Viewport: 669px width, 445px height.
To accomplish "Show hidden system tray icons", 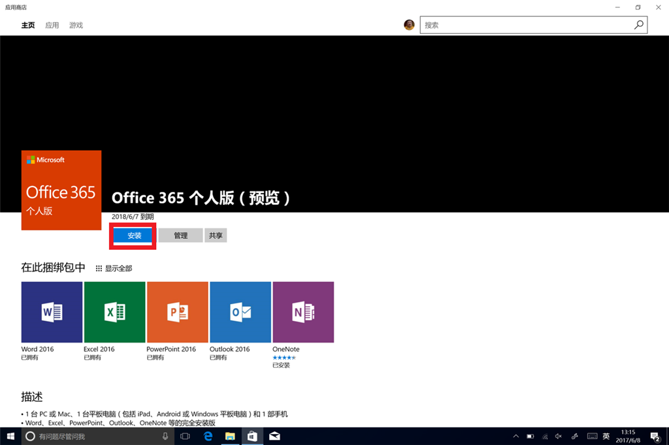I will coord(516,436).
